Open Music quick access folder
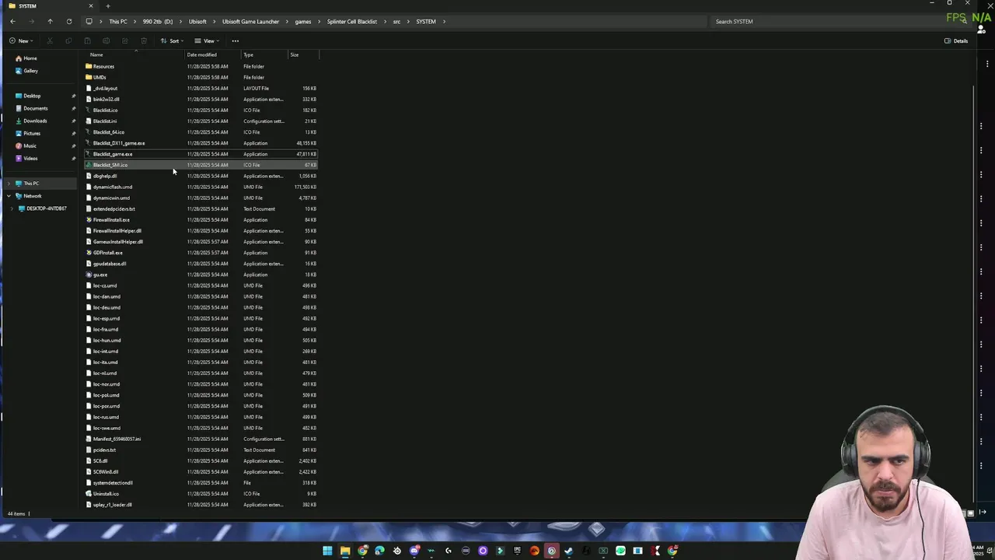 (30, 145)
